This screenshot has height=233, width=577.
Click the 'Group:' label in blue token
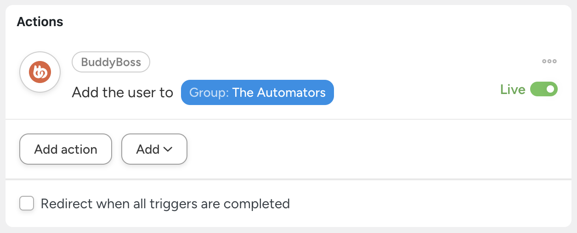(209, 92)
